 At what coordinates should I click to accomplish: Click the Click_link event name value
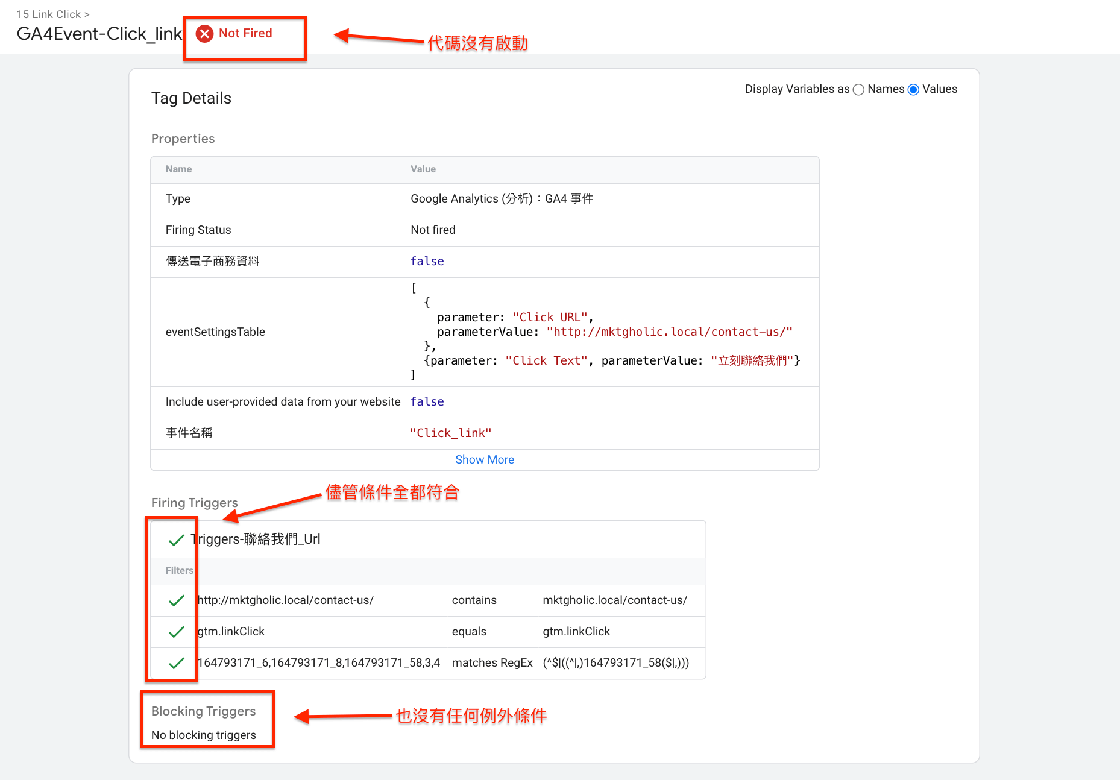(450, 433)
